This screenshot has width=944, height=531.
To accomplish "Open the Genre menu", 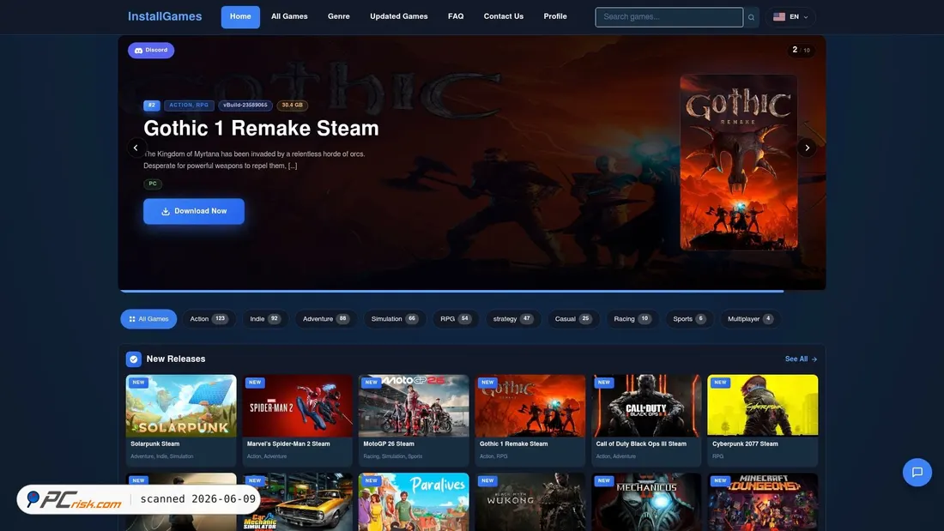I will [x=338, y=17].
